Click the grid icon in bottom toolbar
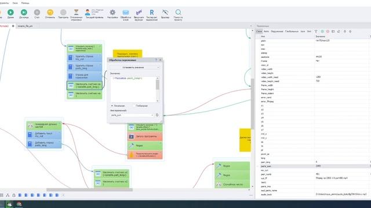This screenshot has width=371, height=208. [1, 195]
